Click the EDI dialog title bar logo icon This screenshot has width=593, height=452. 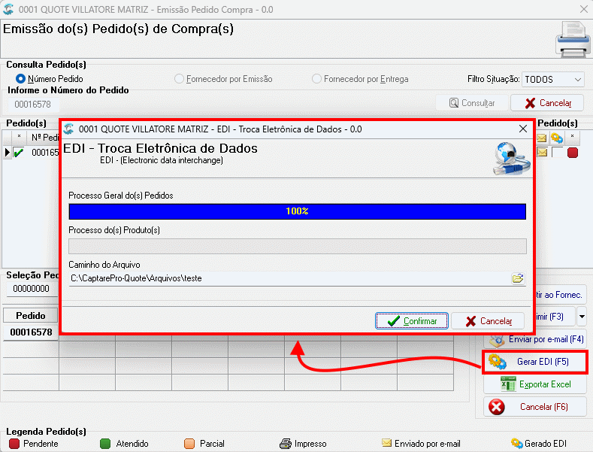pos(68,129)
